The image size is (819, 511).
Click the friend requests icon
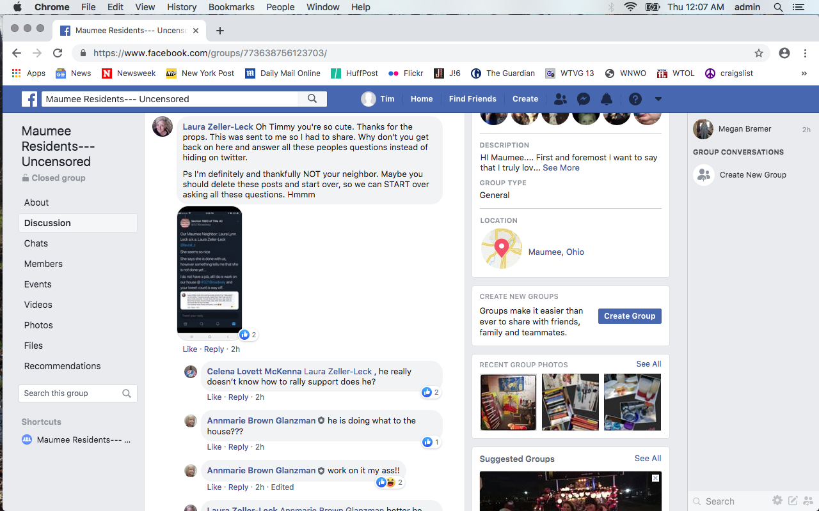click(560, 99)
